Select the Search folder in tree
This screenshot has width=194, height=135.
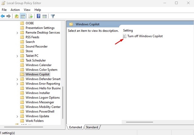click(x=30, y=42)
